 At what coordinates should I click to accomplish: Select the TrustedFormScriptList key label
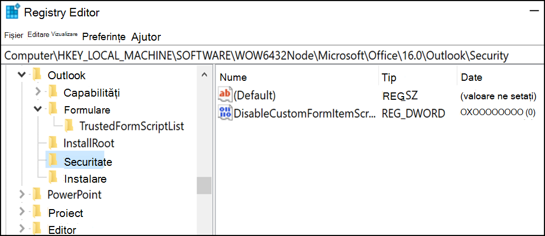point(132,126)
